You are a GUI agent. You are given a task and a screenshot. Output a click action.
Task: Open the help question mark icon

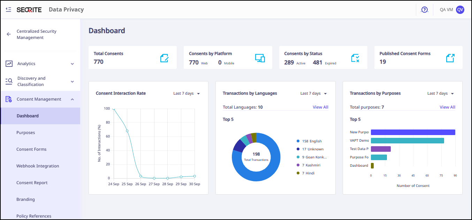coord(424,10)
